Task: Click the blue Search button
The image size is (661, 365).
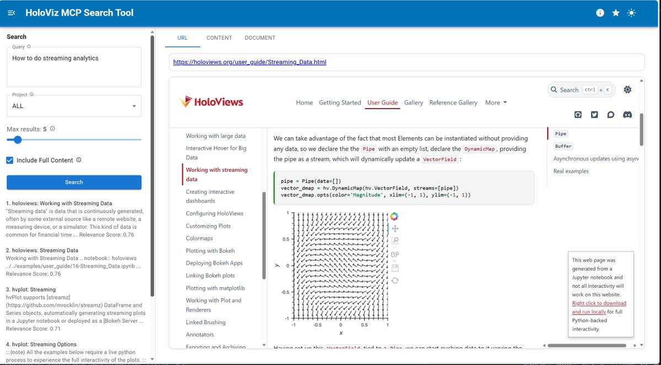Action: pos(74,182)
